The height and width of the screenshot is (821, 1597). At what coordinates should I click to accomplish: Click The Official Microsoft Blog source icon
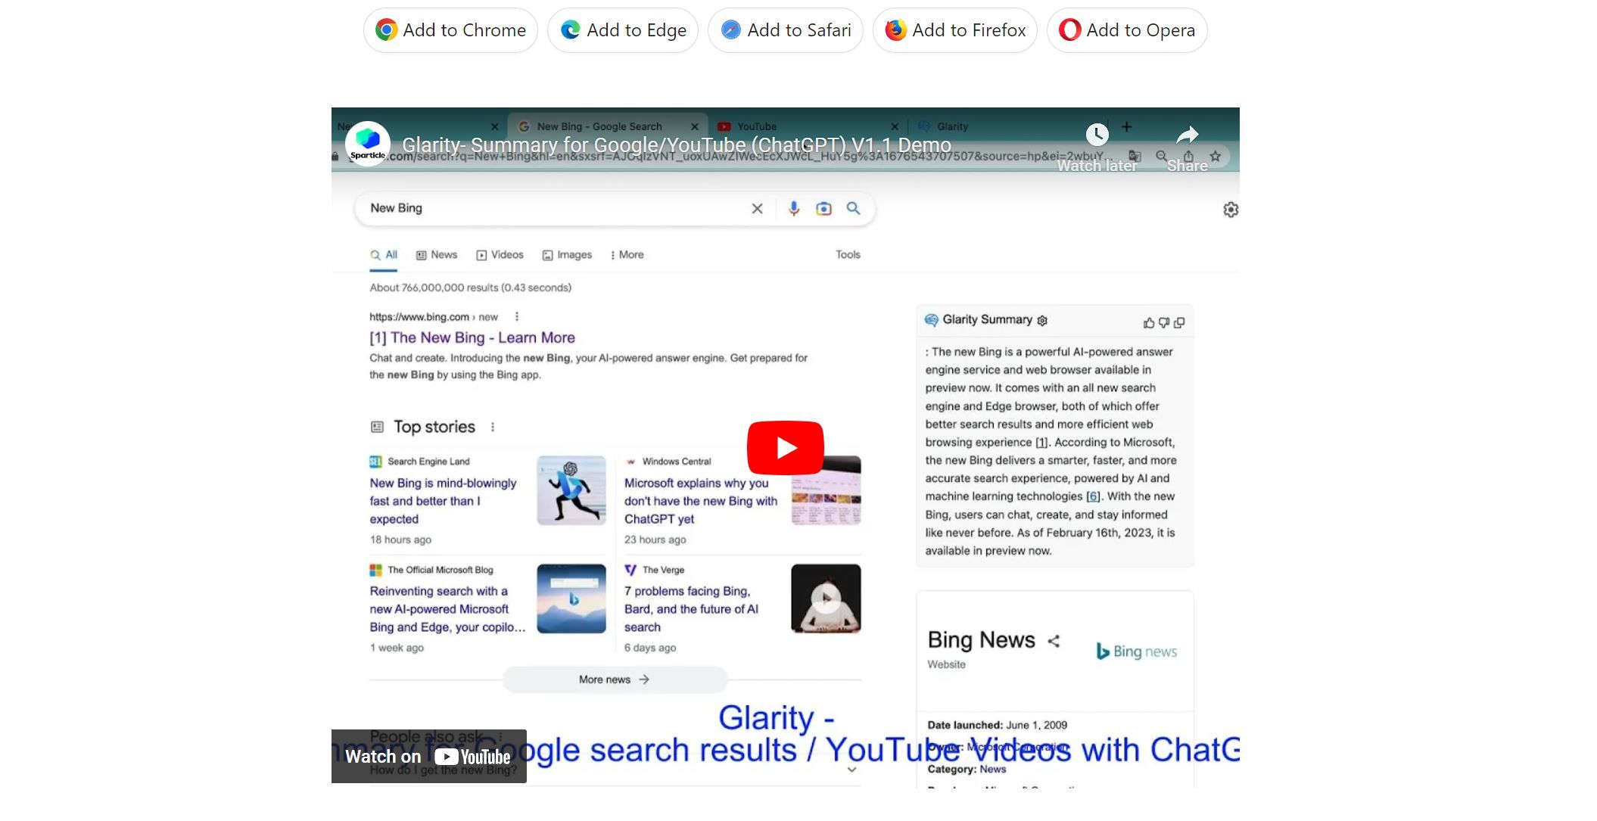(x=375, y=570)
